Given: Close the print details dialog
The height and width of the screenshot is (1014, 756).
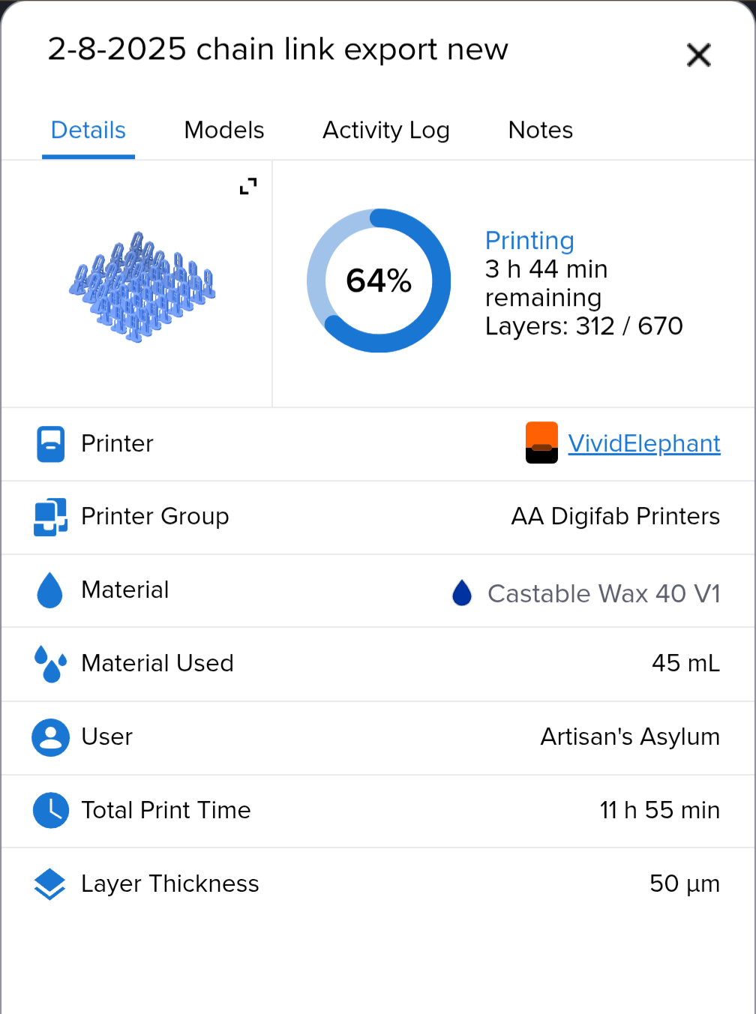Looking at the screenshot, I should (698, 55).
